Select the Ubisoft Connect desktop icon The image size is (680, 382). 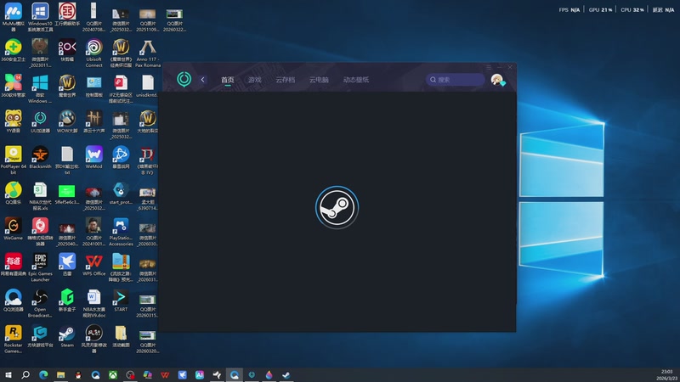pyautogui.click(x=93, y=53)
